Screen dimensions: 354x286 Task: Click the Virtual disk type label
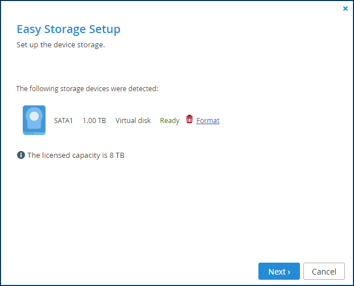point(133,121)
